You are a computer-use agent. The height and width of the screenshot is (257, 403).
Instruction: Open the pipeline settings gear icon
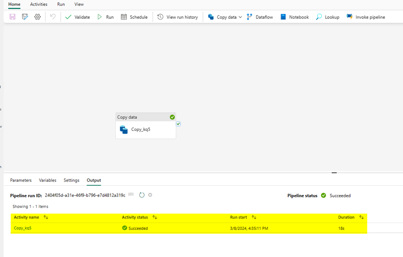(37, 17)
